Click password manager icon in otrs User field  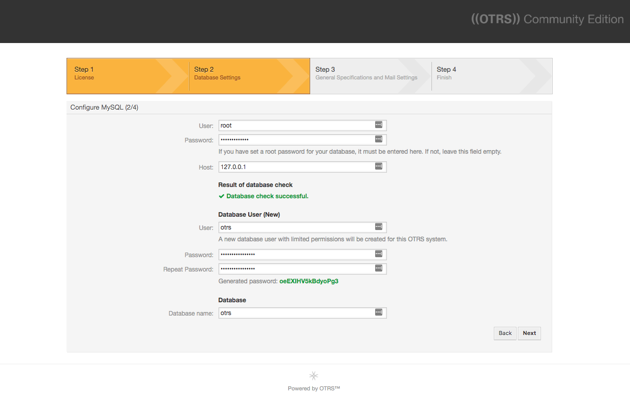click(379, 226)
